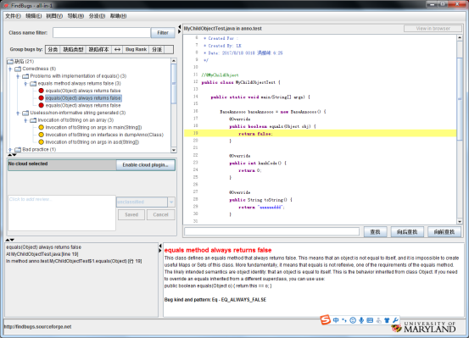This screenshot has width=469, height=338.
Task: Click the microphone voice input icon
Action: click(x=361, y=320)
